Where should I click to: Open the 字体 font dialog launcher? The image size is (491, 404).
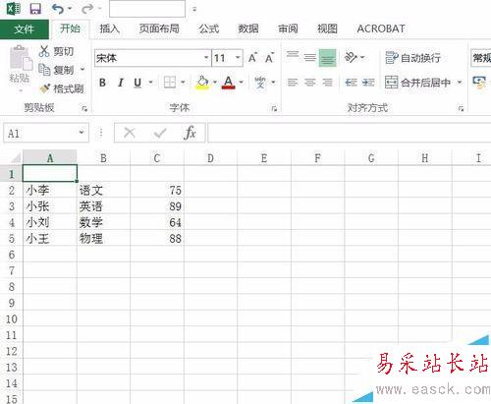click(274, 108)
